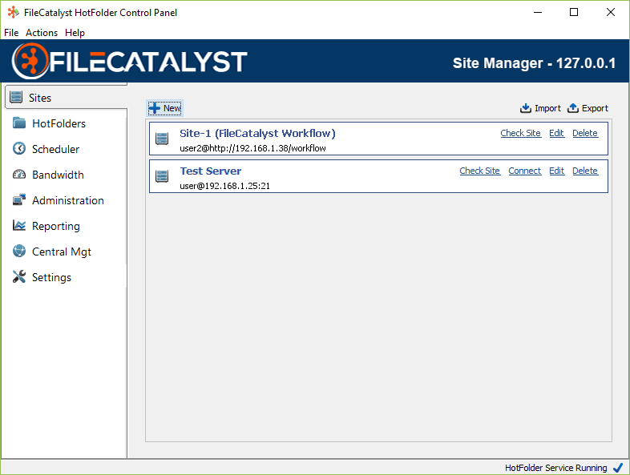Open the File menu
The image size is (630, 475).
click(11, 33)
